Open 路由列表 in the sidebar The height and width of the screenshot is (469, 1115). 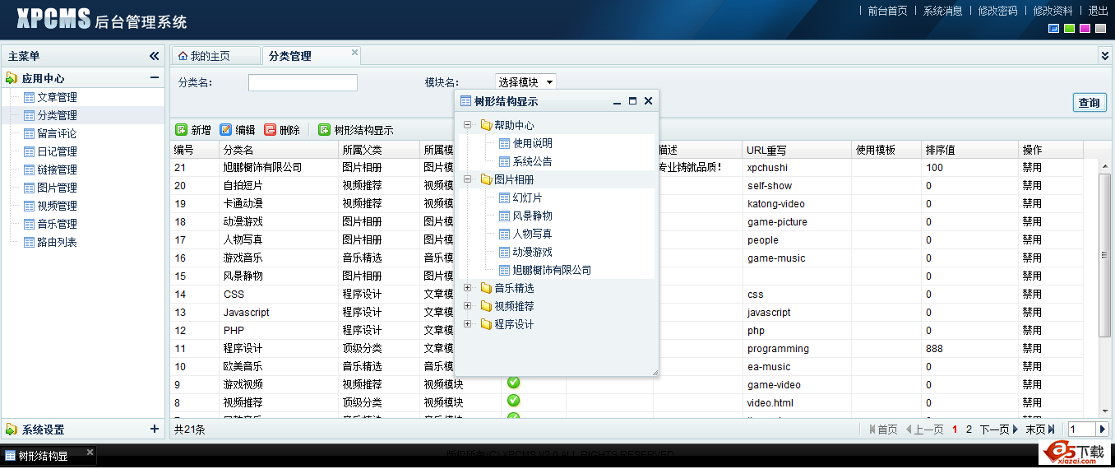pyautogui.click(x=57, y=242)
